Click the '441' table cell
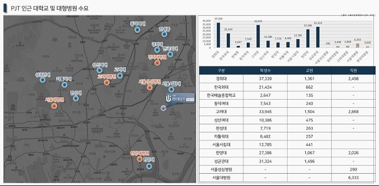 point(309,145)
